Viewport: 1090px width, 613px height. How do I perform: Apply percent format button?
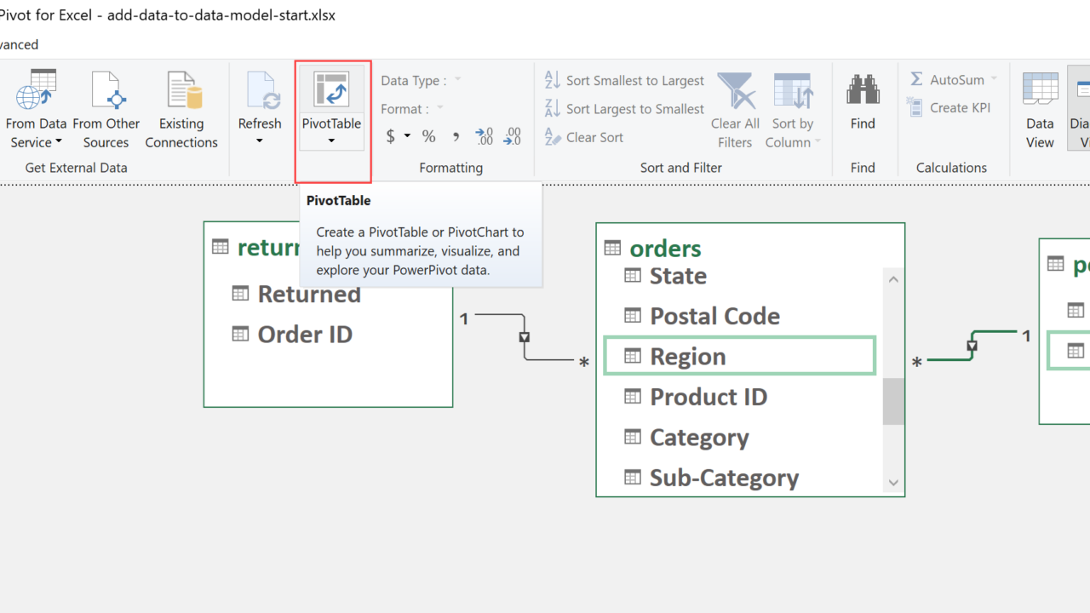[x=428, y=136]
